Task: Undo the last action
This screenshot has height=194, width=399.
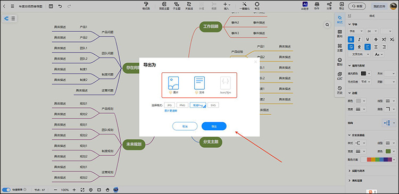Action: [x=60, y=6]
